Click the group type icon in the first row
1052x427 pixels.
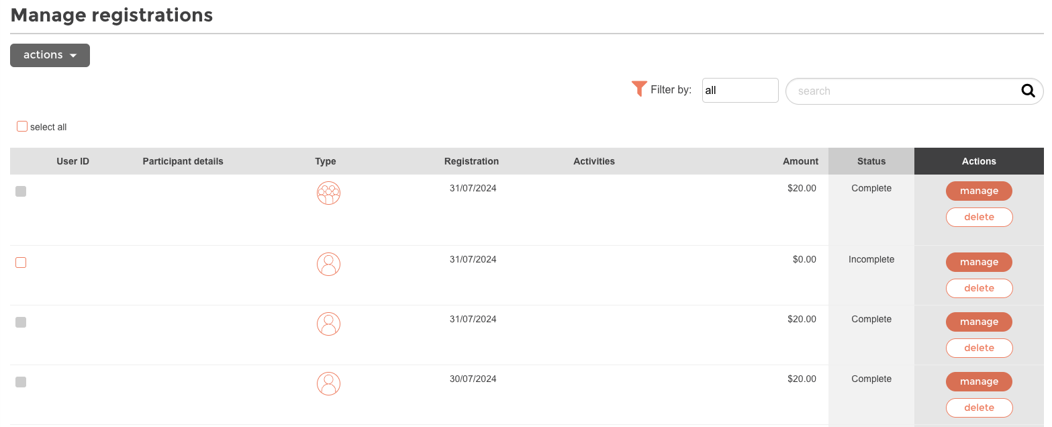(x=328, y=193)
